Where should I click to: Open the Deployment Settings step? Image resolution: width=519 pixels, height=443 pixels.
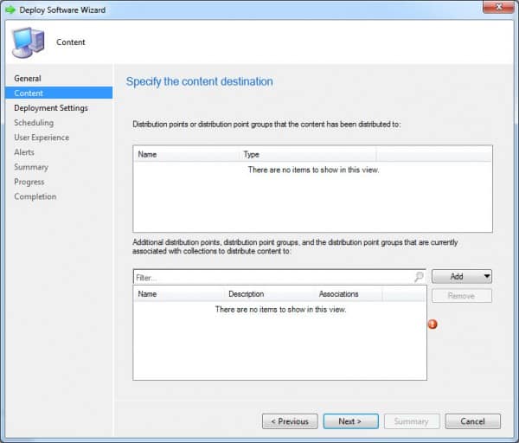click(50, 108)
